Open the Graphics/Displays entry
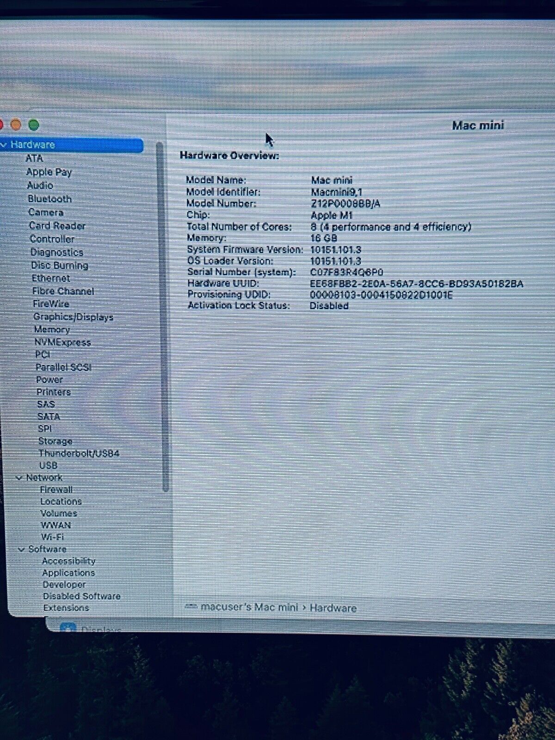555x740 pixels. click(x=73, y=317)
